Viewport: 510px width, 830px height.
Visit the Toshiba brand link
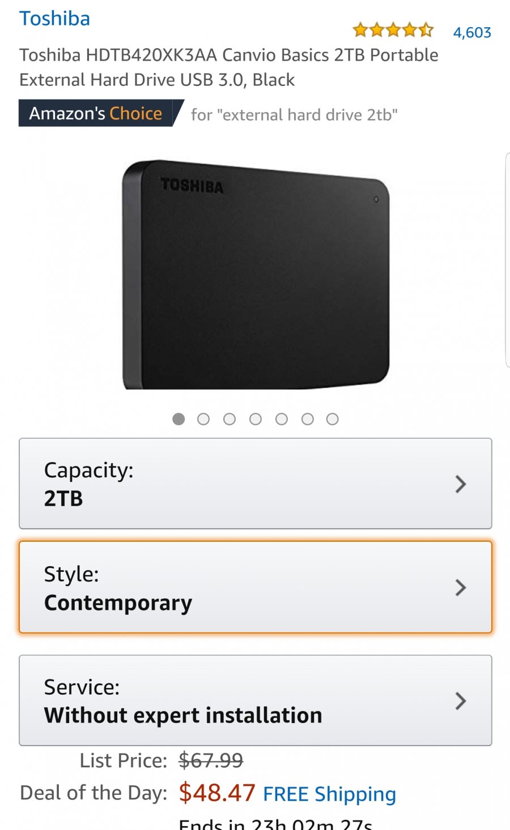55,19
